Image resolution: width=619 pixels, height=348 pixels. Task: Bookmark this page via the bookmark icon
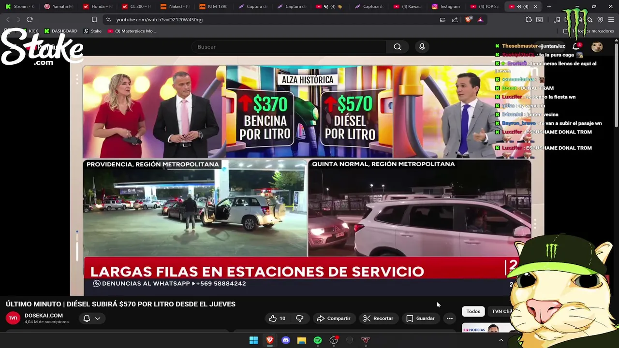(x=94, y=20)
